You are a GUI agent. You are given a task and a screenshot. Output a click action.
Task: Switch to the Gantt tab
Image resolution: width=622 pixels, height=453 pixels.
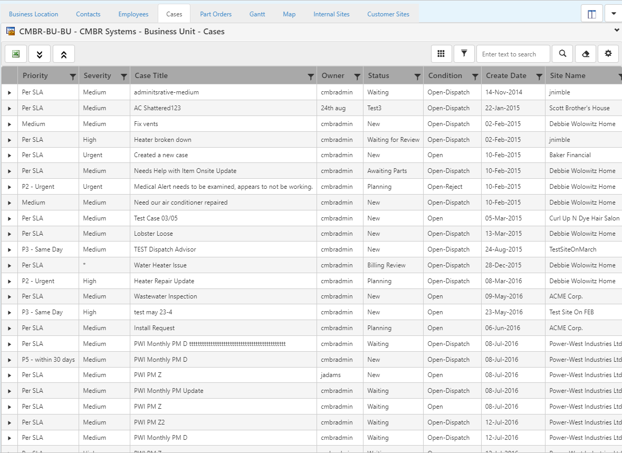(257, 14)
